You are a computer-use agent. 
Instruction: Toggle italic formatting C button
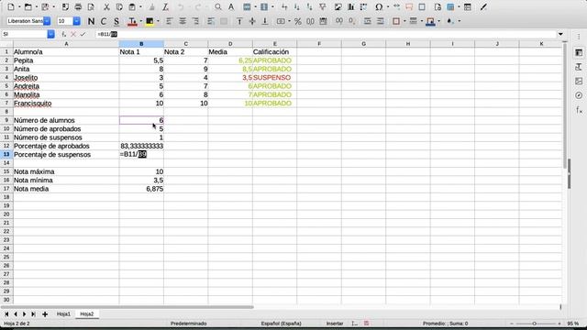point(104,21)
